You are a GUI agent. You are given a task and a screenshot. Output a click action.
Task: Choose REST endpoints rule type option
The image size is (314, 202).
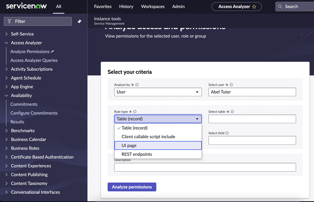click(x=158, y=154)
